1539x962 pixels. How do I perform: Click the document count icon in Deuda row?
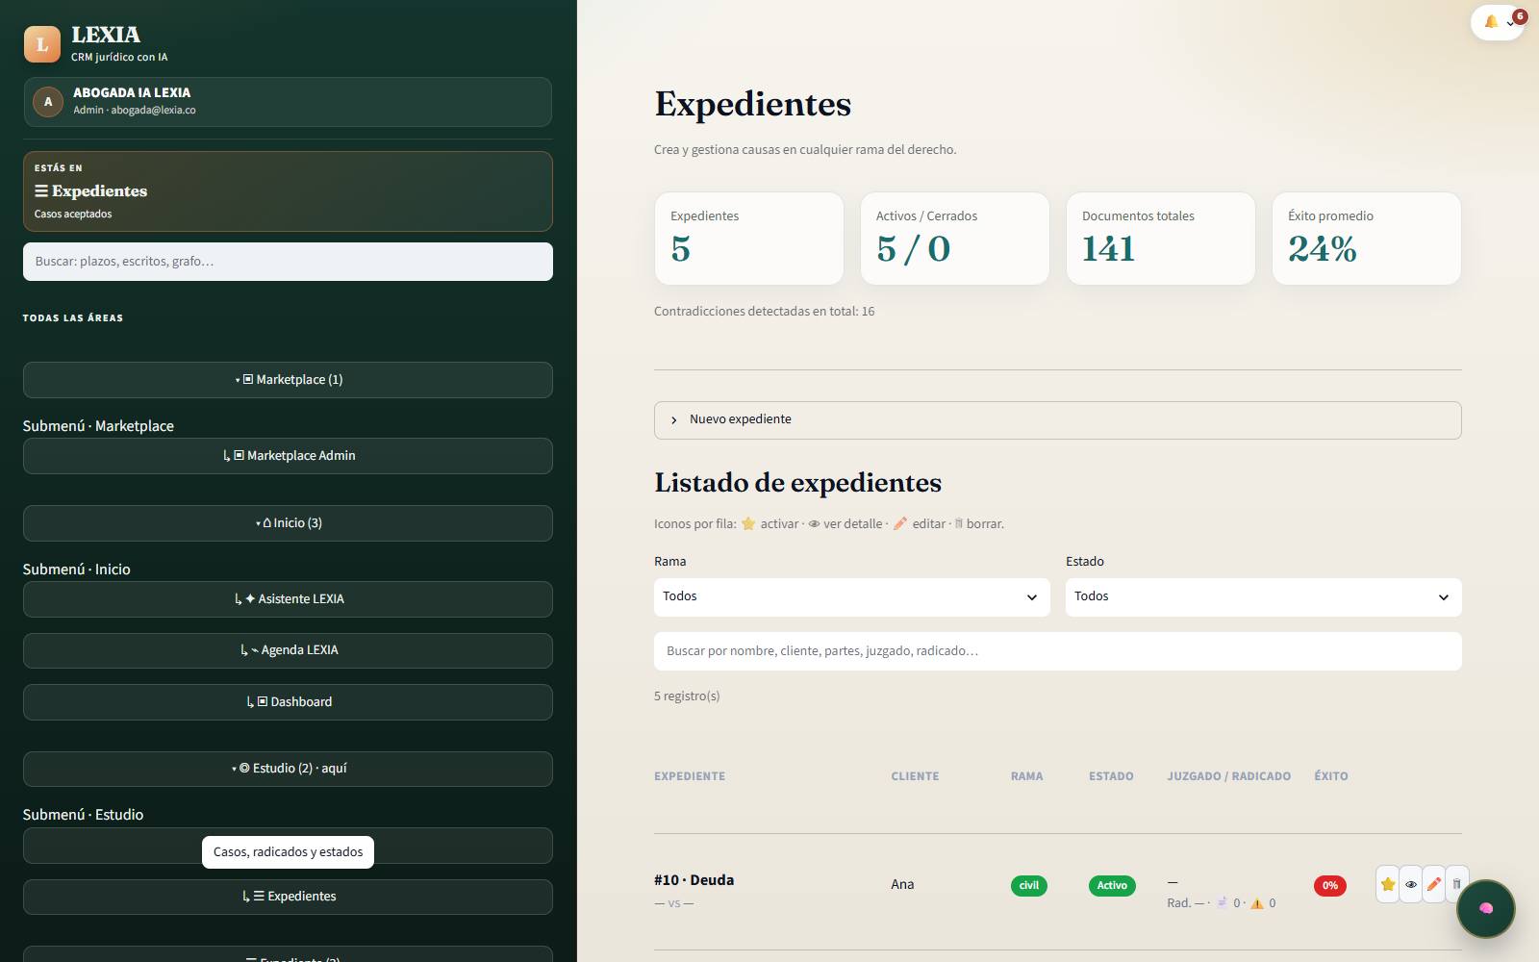[1223, 902]
